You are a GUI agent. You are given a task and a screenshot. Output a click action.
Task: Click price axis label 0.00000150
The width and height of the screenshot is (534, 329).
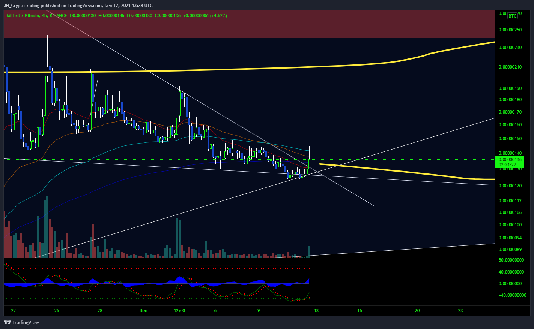(510, 139)
